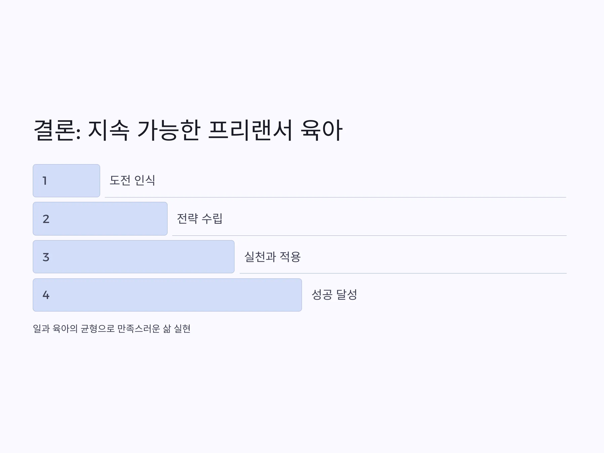Select the 실천과 적용 label
The width and height of the screenshot is (604, 453).
[x=273, y=257]
